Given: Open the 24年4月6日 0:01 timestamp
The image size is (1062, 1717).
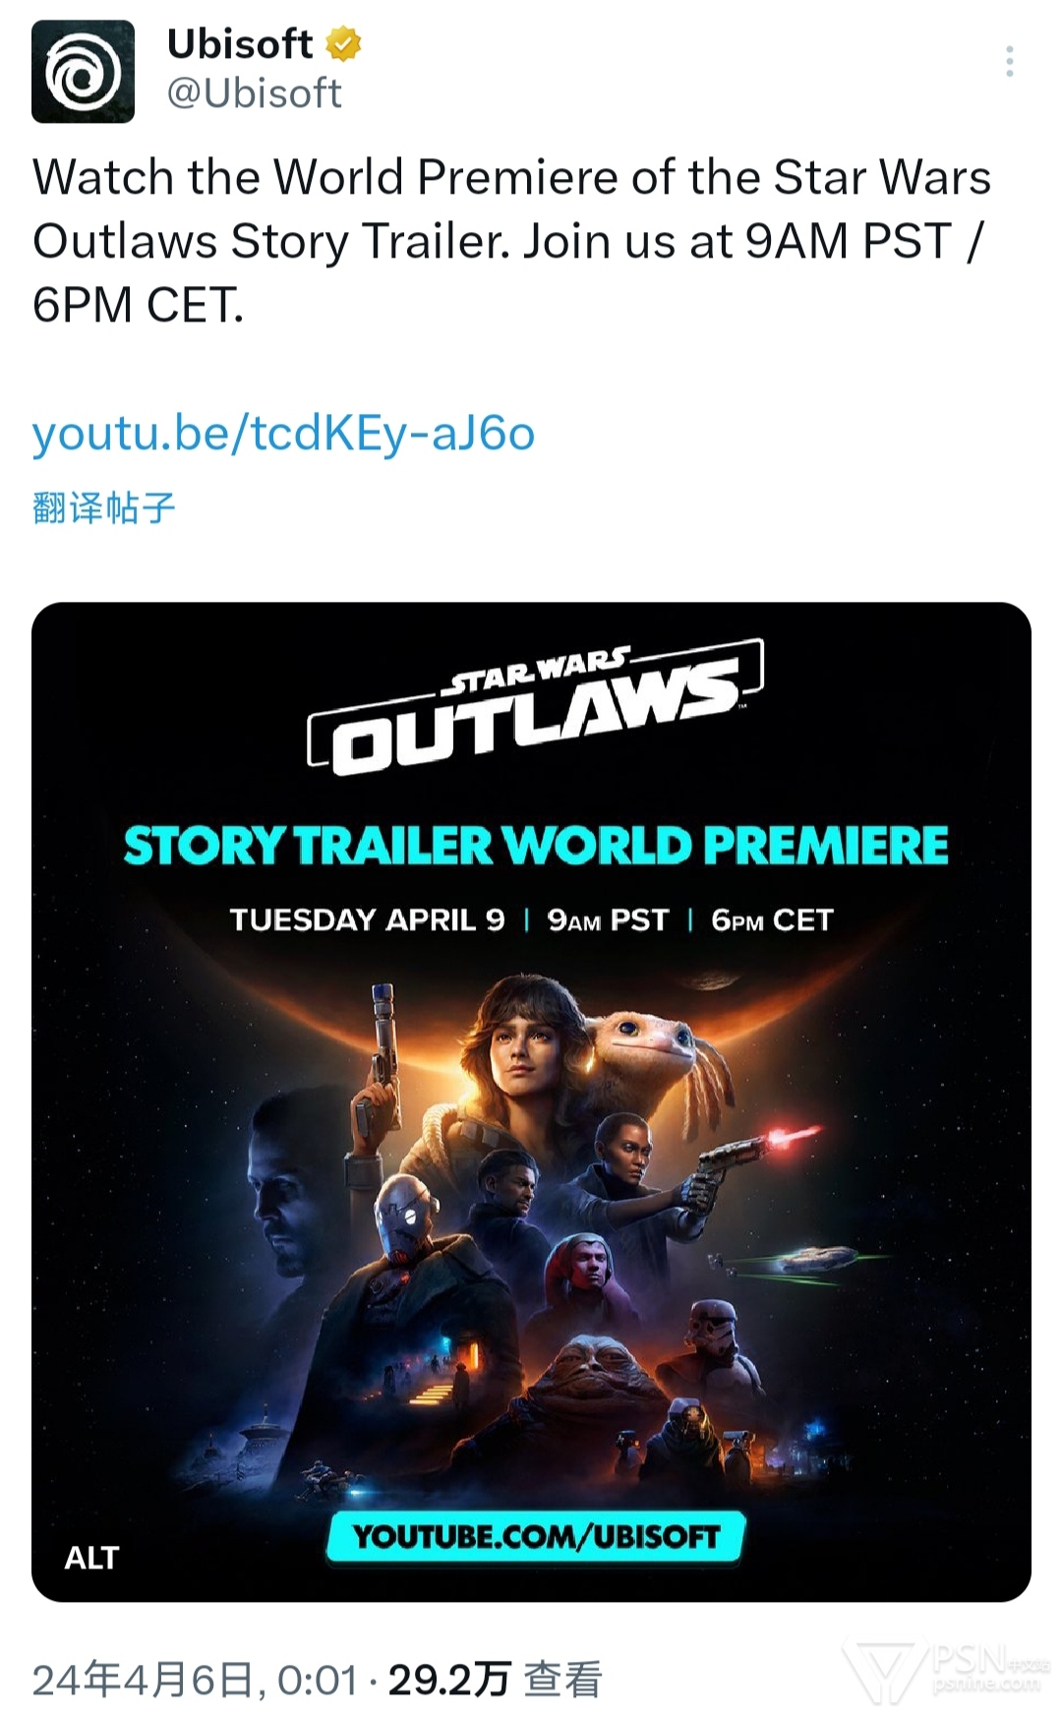Looking at the screenshot, I should 195,1680.
